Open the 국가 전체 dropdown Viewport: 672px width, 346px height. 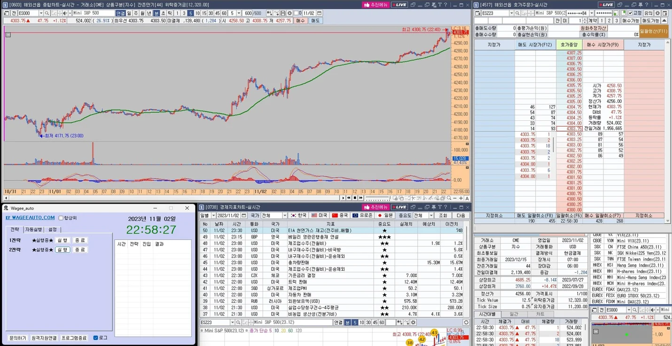pyautogui.click(x=285, y=215)
